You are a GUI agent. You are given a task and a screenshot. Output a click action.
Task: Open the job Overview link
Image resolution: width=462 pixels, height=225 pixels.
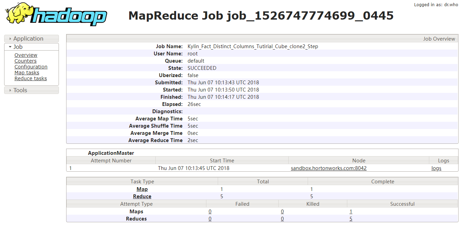click(x=26, y=55)
